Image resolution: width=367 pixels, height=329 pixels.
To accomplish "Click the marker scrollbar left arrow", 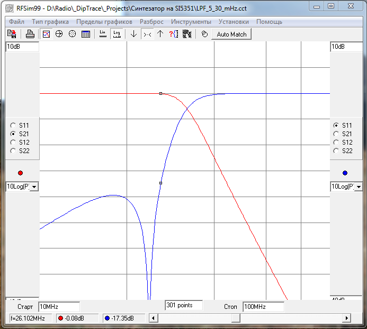I will pos(153,318).
